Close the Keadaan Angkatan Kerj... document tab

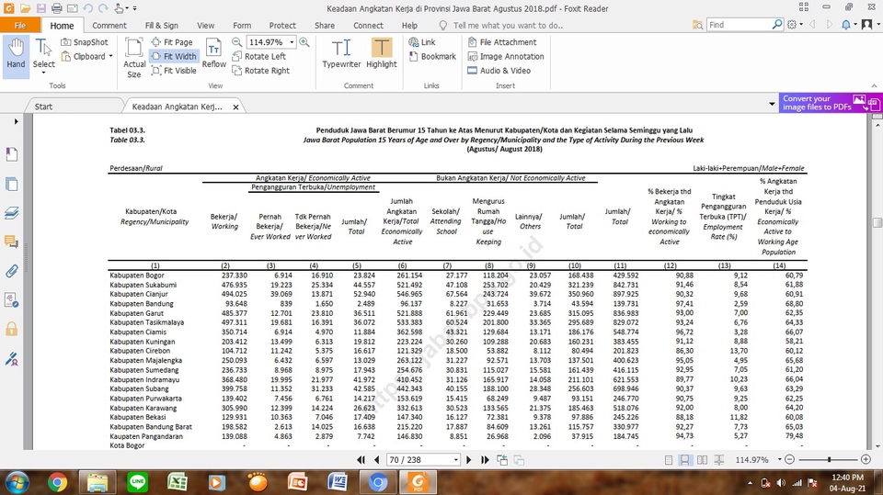click(x=236, y=107)
